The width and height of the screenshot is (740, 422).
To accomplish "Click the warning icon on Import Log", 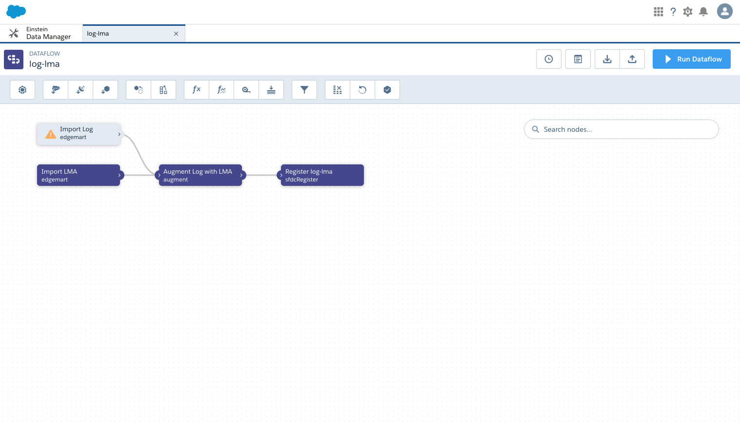I will pos(51,134).
